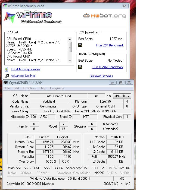Click the HWBOT.org logo
174x190 pixels.
point(104,16)
